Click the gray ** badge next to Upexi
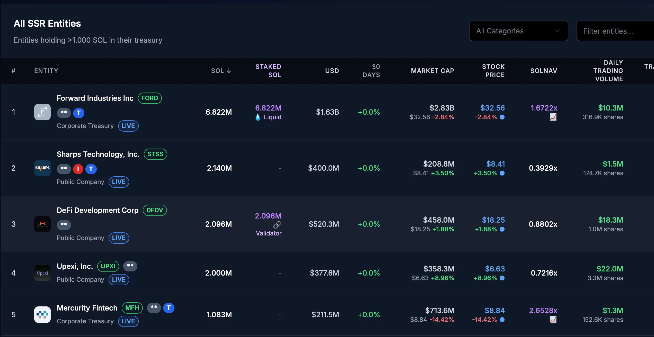This screenshot has width=654, height=337. 130,266
